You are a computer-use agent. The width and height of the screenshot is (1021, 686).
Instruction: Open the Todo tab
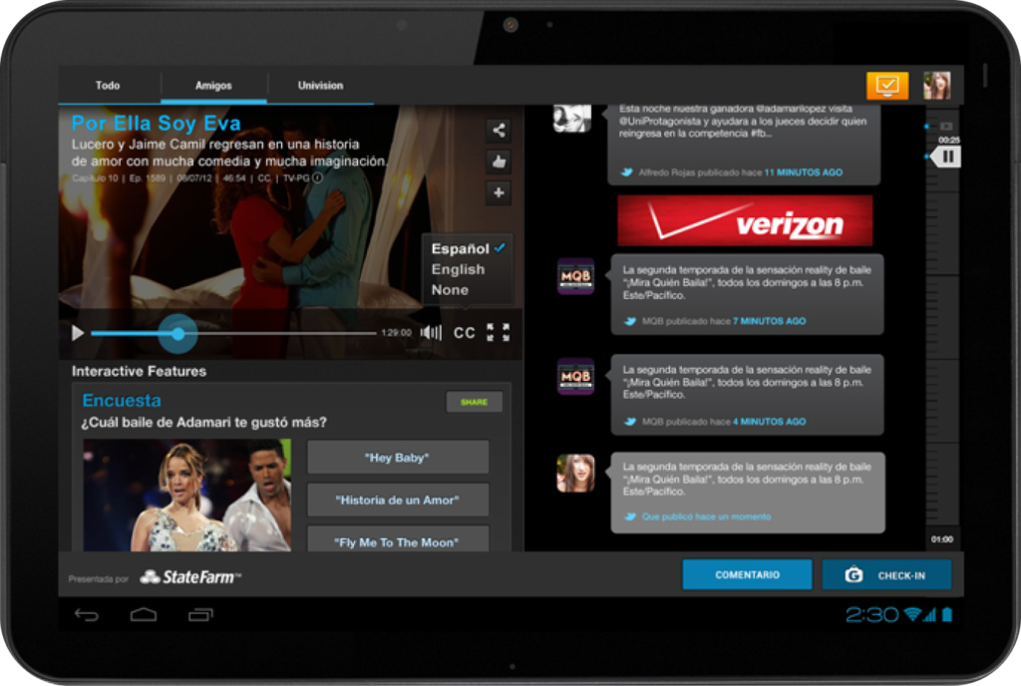pyautogui.click(x=108, y=86)
